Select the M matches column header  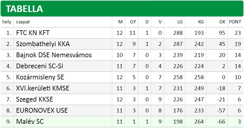[120, 22]
